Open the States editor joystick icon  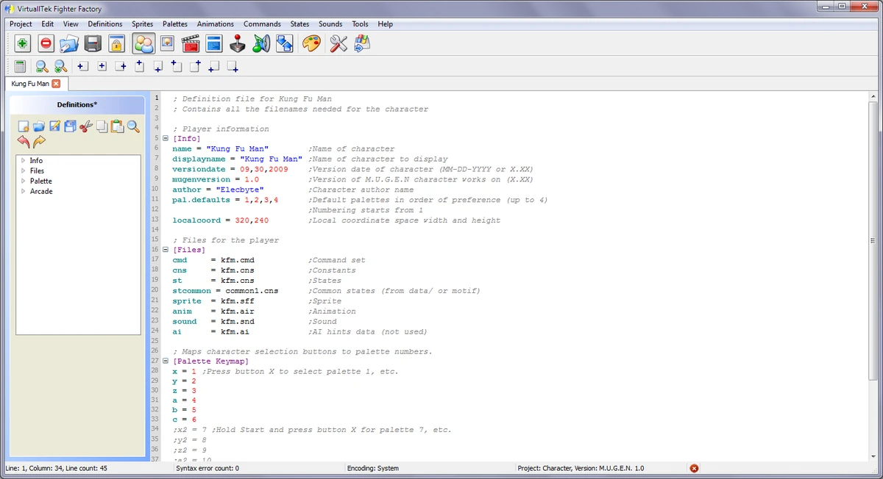click(238, 43)
